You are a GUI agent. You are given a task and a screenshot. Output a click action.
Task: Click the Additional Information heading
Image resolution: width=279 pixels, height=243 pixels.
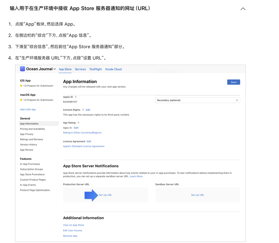click(83, 218)
